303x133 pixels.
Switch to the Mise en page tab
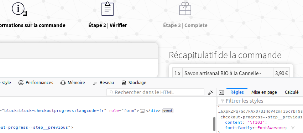tap(264, 92)
